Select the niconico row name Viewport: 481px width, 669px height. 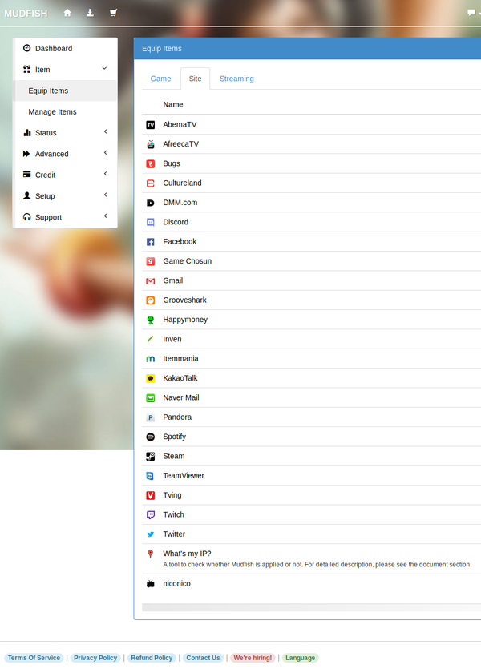point(176,584)
